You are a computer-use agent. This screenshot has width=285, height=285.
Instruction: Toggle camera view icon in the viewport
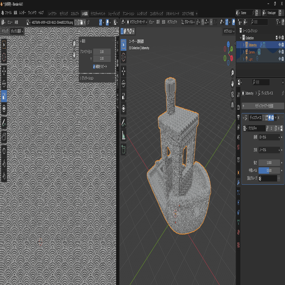click(232, 94)
